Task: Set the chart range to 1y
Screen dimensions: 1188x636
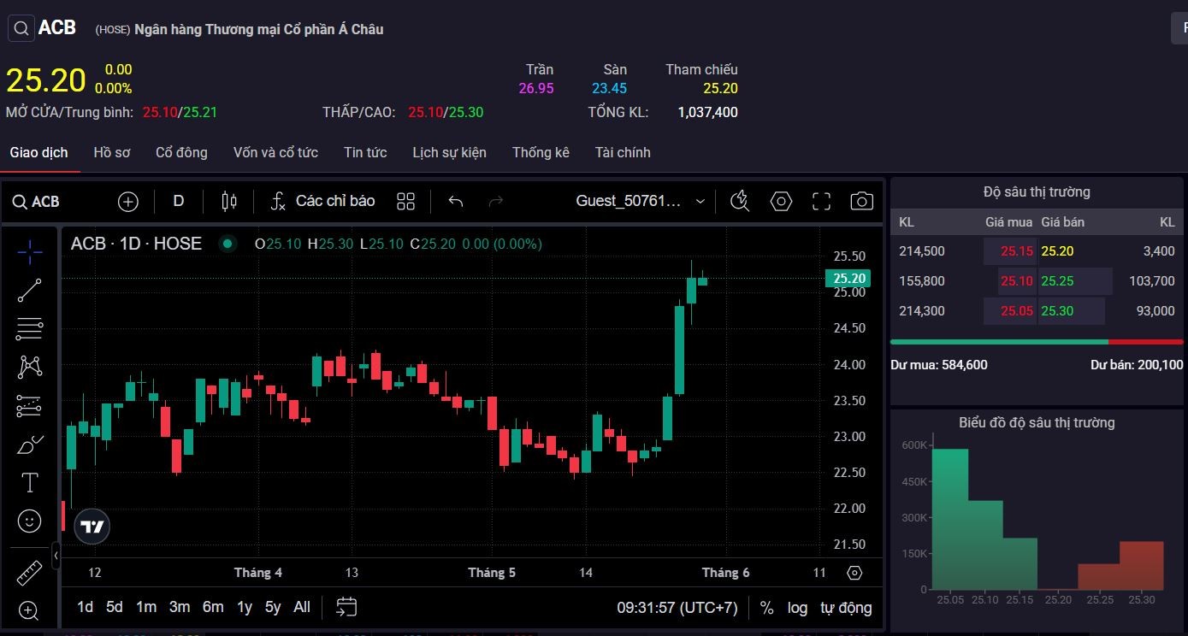Action: pyautogui.click(x=245, y=607)
